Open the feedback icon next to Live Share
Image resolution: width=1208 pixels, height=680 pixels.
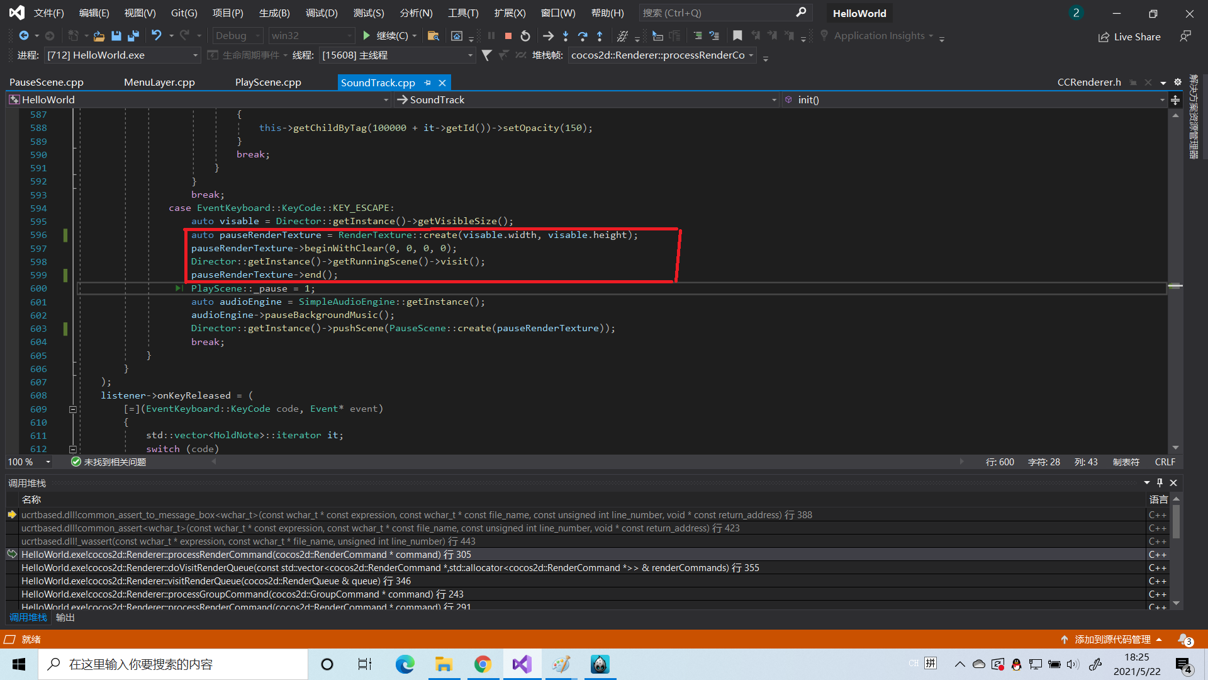pyautogui.click(x=1185, y=37)
